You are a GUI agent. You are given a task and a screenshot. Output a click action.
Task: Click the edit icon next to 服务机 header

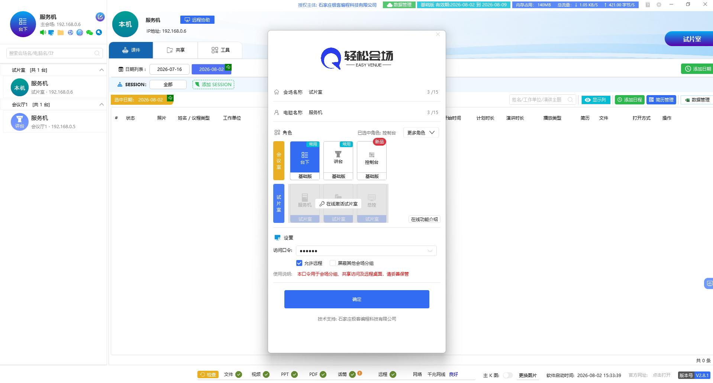pos(100,17)
